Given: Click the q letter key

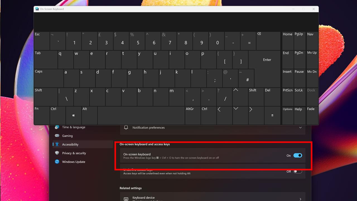Looking at the screenshot, I should (66, 59).
